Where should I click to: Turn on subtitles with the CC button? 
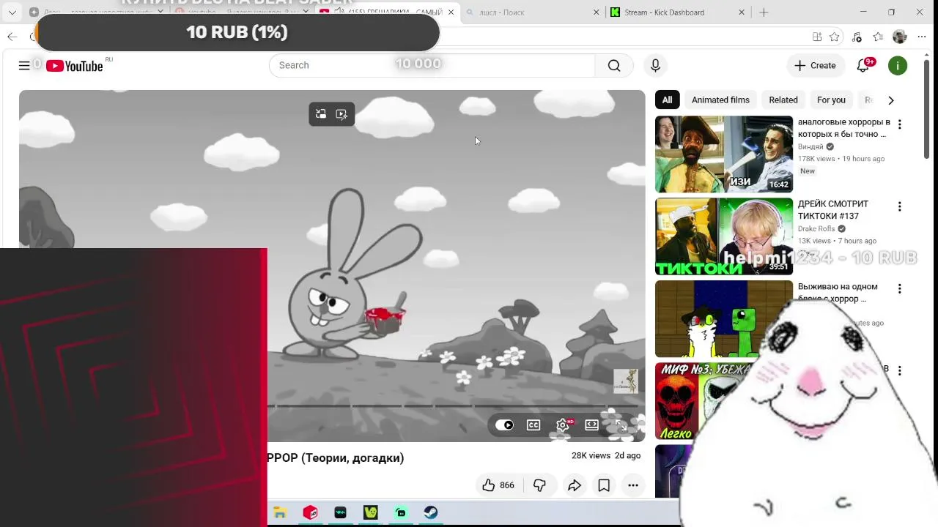533,425
